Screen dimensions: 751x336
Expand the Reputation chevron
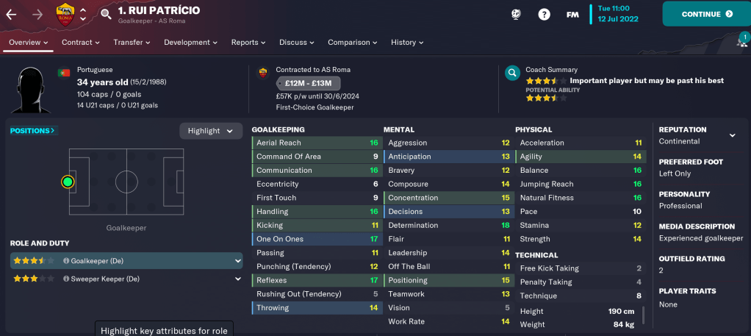732,136
